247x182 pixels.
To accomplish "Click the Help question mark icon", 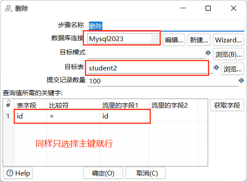I will point(10,173).
